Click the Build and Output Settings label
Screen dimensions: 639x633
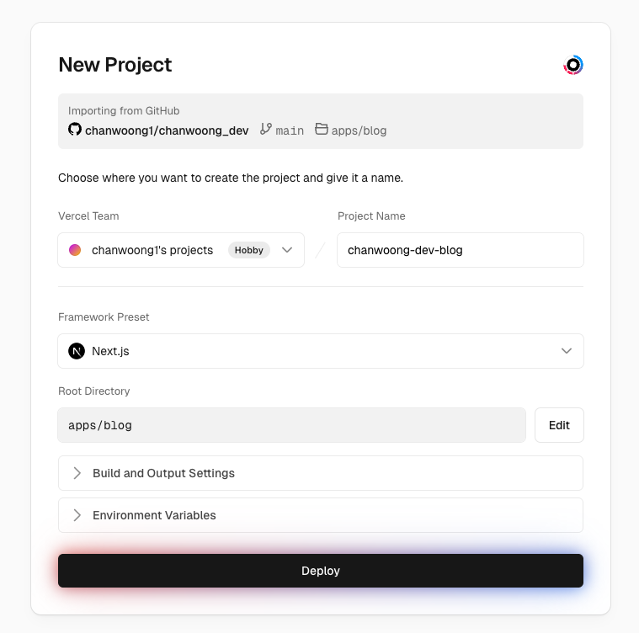pyautogui.click(x=163, y=473)
